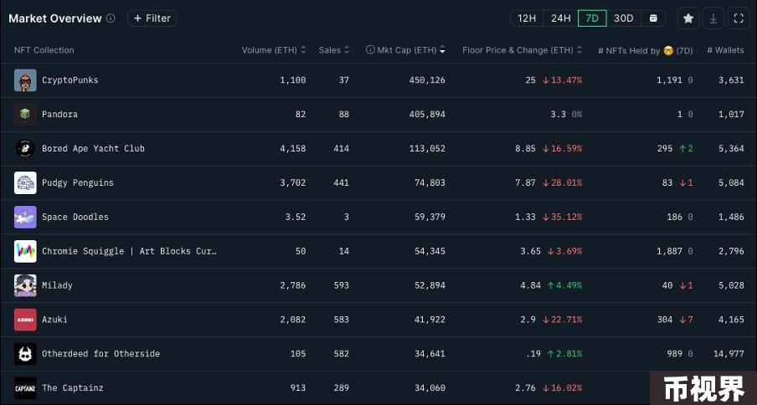
Task: Open the custom date calendar icon
Action: pos(653,18)
